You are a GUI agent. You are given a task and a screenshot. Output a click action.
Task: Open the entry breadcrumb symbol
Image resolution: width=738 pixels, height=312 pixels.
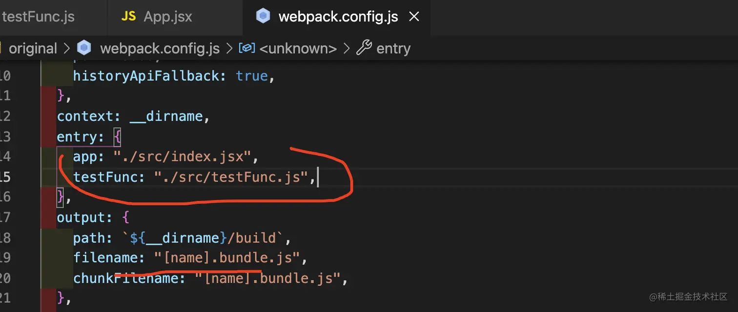pyautogui.click(x=393, y=48)
